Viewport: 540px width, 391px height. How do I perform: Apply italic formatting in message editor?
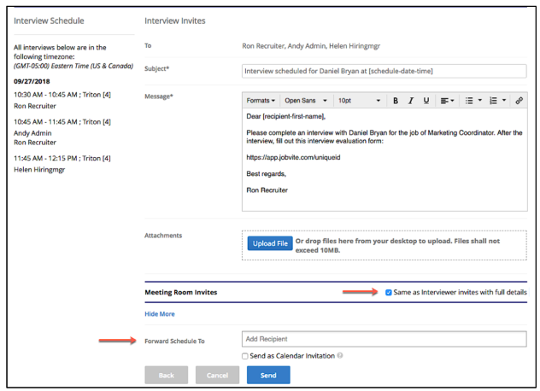410,101
